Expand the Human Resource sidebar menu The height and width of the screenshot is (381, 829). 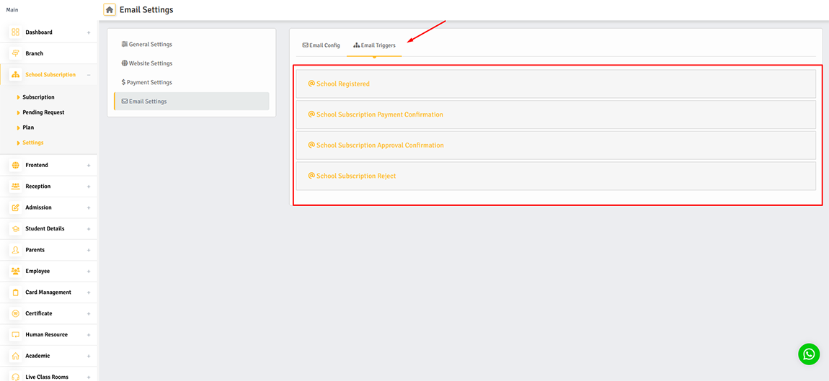coord(89,335)
